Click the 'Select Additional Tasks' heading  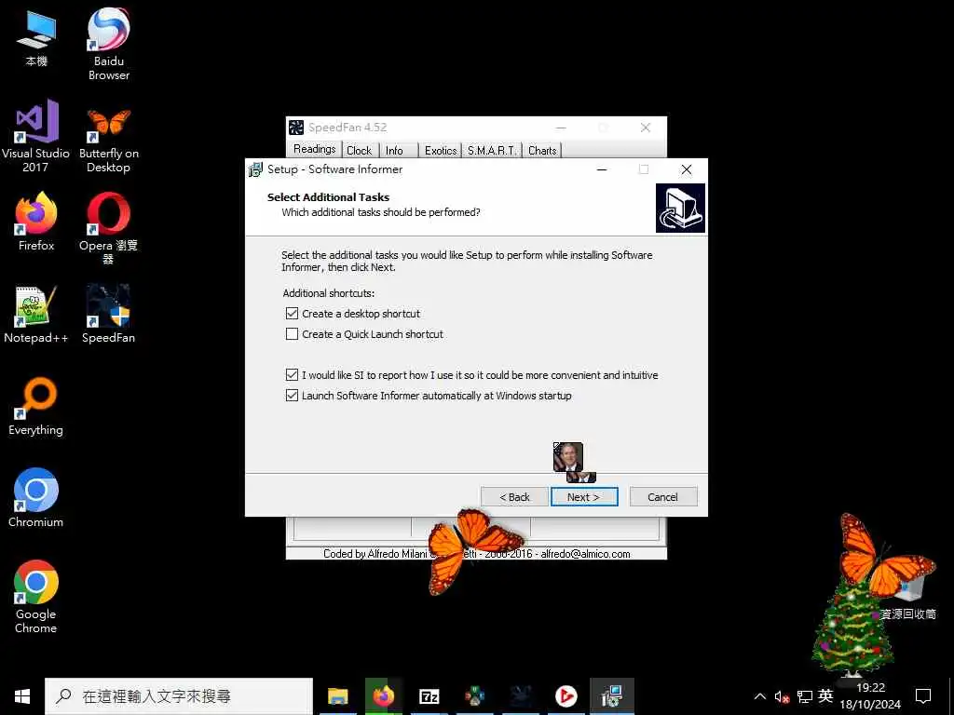point(329,197)
